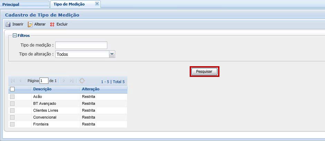The height and width of the screenshot is (141, 325).
Task: Check the select-all header checkbox
Action: click(12, 89)
